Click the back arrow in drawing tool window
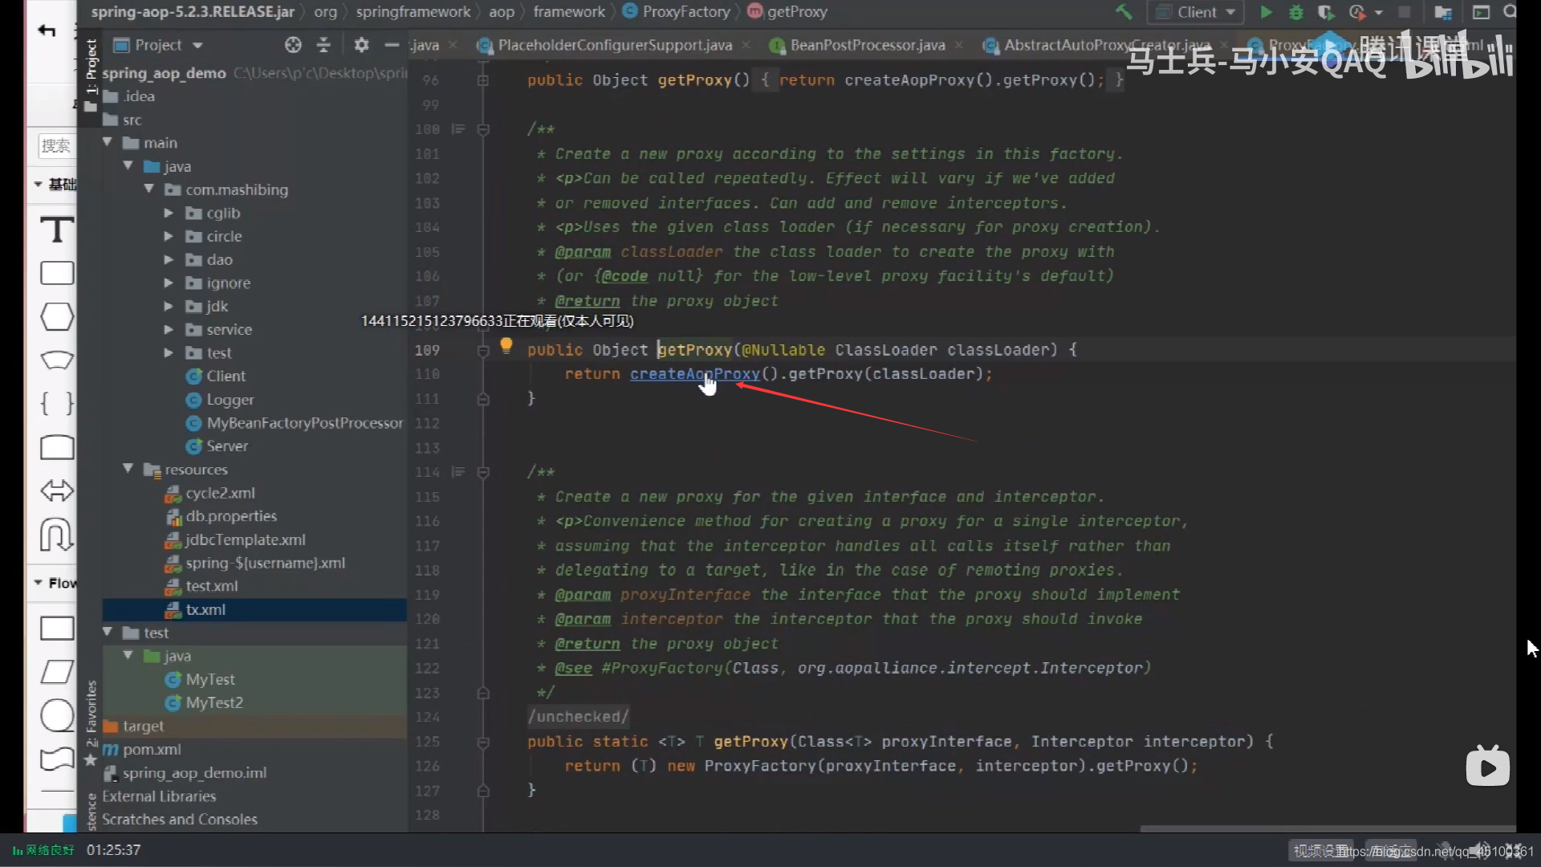 tap(47, 31)
